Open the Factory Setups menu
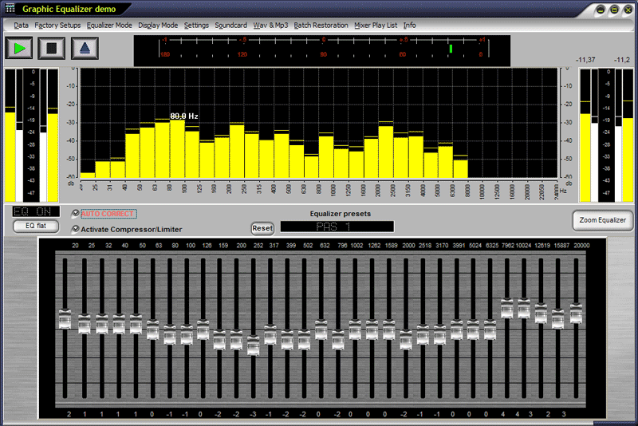 click(57, 26)
